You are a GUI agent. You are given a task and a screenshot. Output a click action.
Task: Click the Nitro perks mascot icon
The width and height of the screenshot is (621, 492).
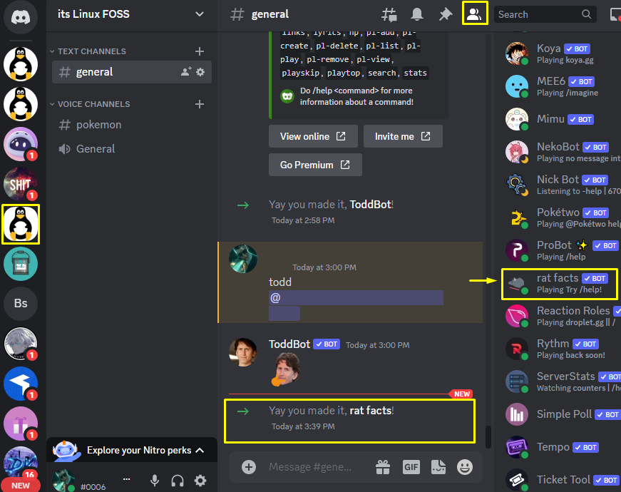(x=67, y=451)
